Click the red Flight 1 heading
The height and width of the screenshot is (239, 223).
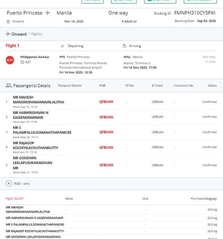point(12,46)
